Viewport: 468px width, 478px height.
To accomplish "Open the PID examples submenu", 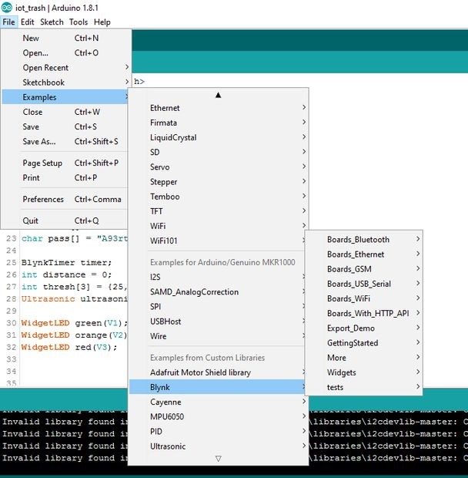I will (x=218, y=432).
